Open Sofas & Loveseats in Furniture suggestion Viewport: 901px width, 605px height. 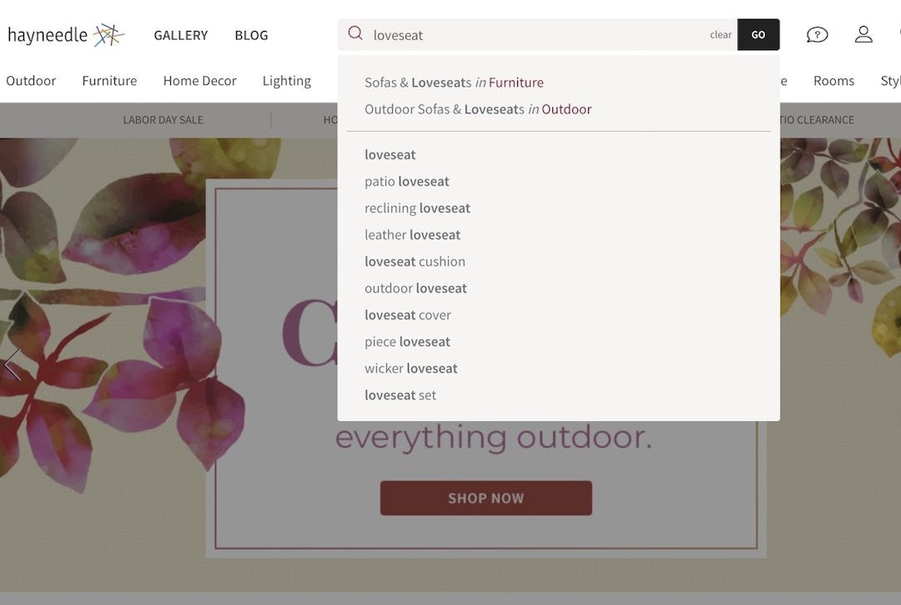tap(454, 82)
